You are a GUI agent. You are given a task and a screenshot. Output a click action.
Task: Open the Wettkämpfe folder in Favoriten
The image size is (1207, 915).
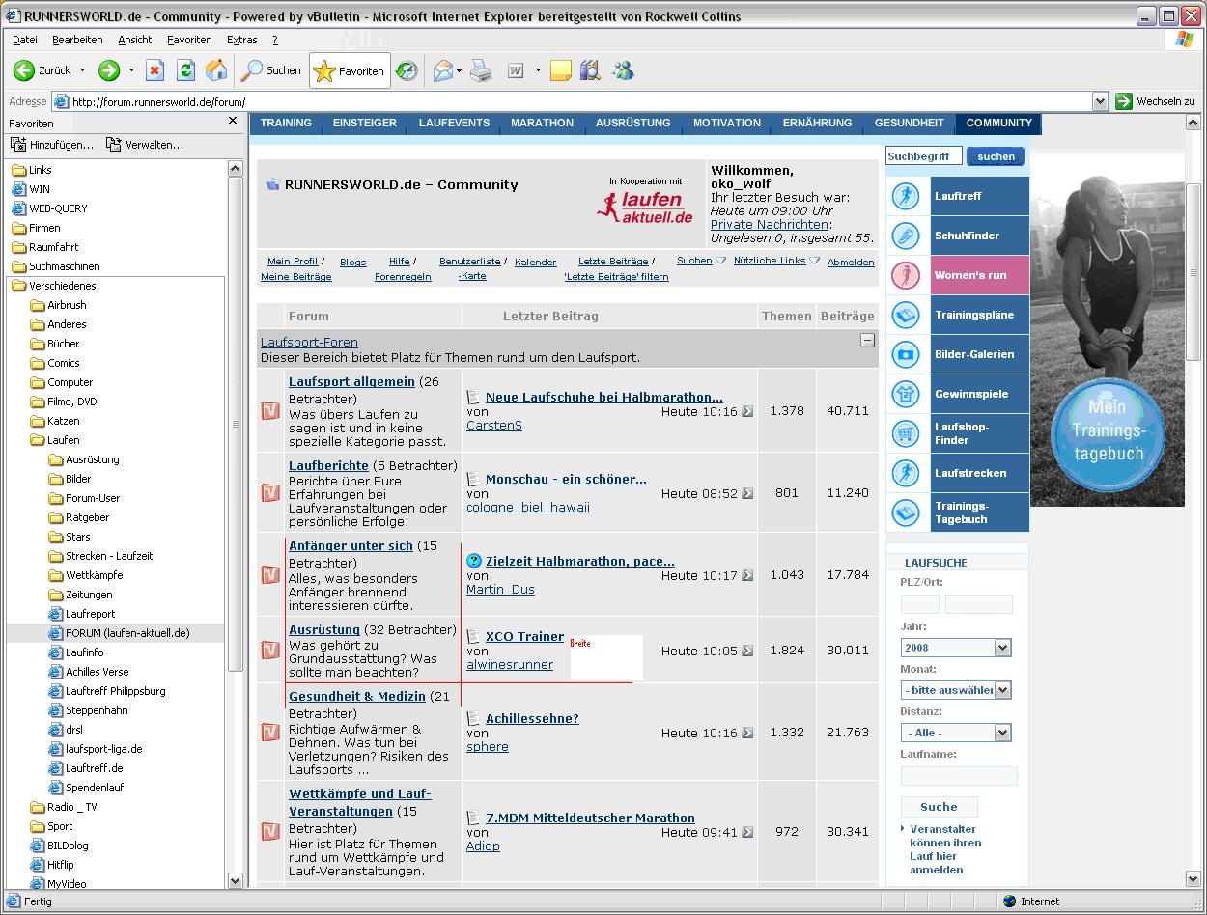[94, 575]
